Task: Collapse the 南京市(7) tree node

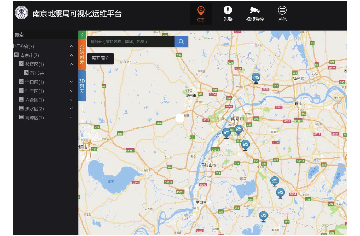Action: coord(71,55)
